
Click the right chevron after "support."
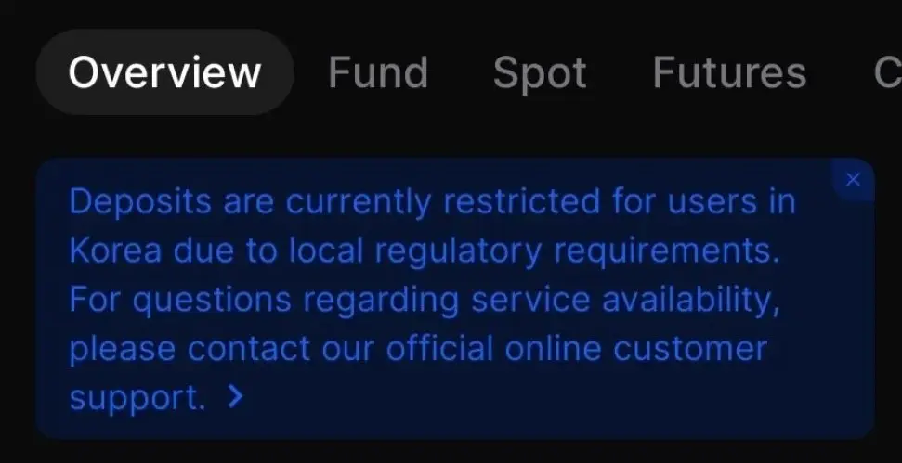coord(235,397)
